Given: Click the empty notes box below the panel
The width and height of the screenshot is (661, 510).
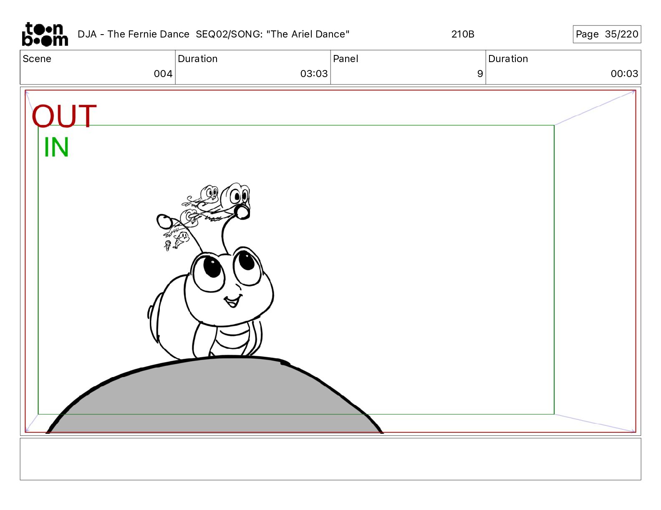Looking at the screenshot, I should pyautogui.click(x=330, y=459).
